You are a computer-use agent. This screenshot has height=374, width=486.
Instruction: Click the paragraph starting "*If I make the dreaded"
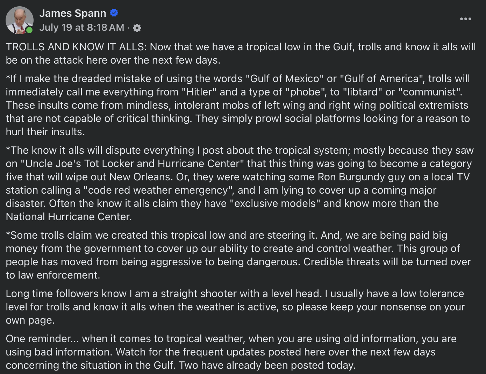click(x=238, y=105)
